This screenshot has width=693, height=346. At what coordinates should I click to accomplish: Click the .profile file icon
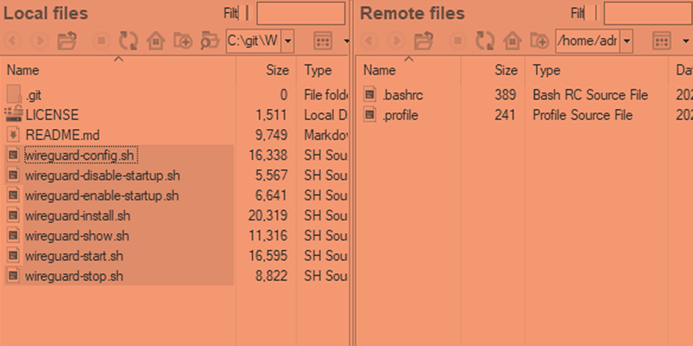tap(370, 115)
